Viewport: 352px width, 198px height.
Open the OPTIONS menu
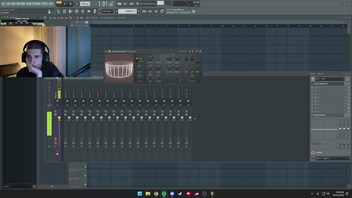tap(37, 4)
